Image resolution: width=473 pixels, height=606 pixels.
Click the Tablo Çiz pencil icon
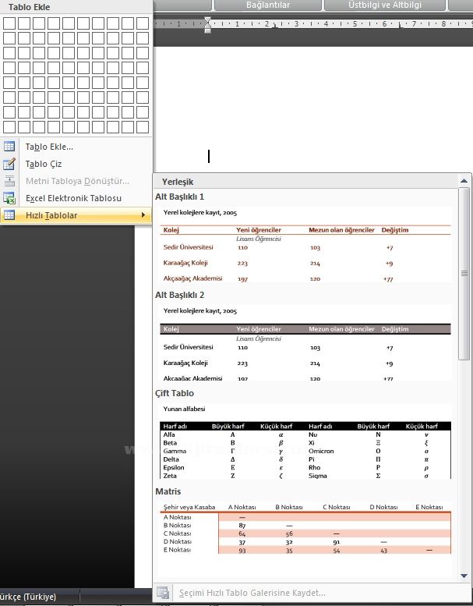[9, 164]
